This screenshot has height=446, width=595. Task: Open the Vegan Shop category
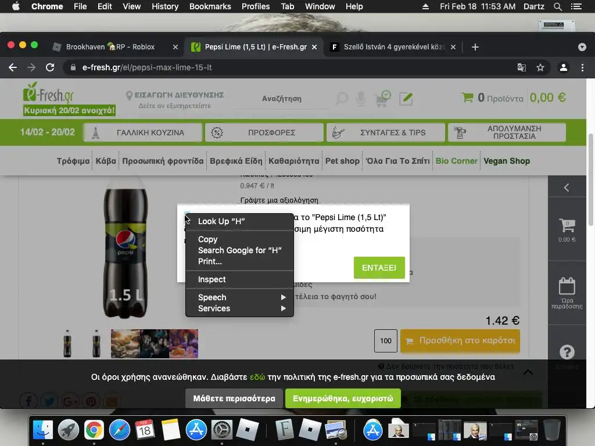507,161
